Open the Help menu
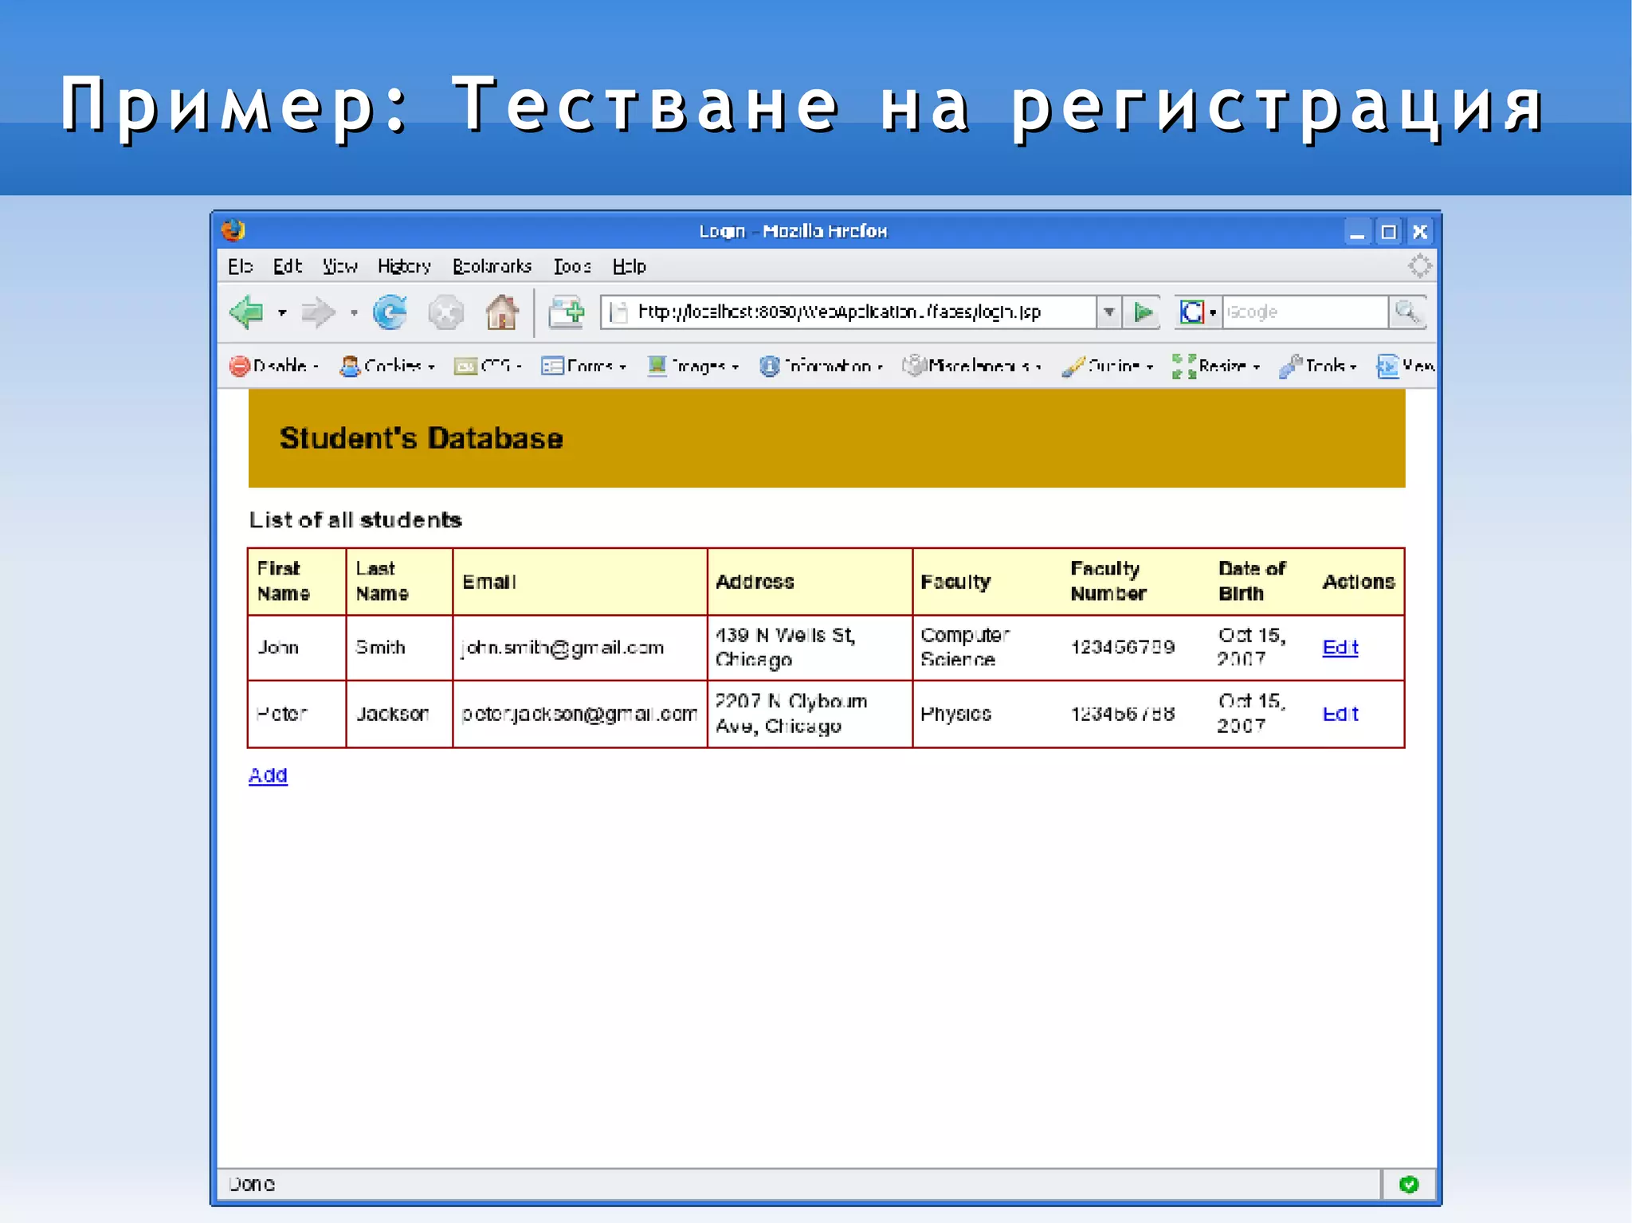The width and height of the screenshot is (1632, 1223). 629,266
